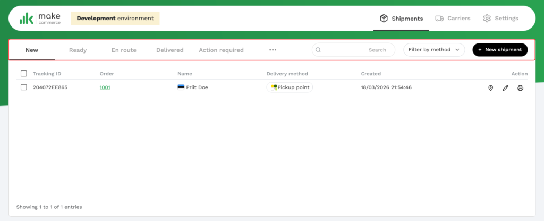Screen dimensions: 544x221
Task: Click the location pin icon for shipment 204072EE865
Action: (490, 88)
